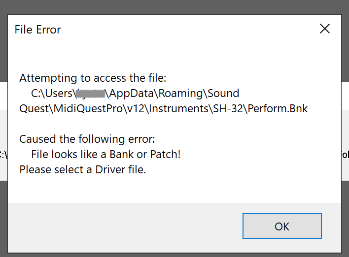Click the 'Caused the following error:' line
Image resolution: width=349 pixels, height=257 pixels.
pyautogui.click(x=87, y=139)
